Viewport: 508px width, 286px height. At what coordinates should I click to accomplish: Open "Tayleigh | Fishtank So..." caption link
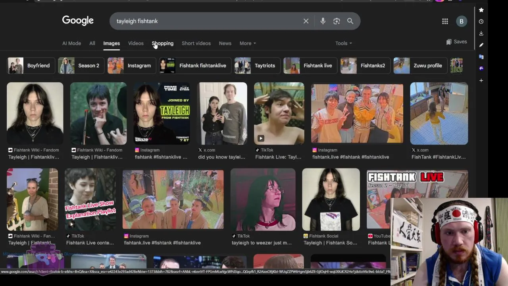tap(330, 243)
